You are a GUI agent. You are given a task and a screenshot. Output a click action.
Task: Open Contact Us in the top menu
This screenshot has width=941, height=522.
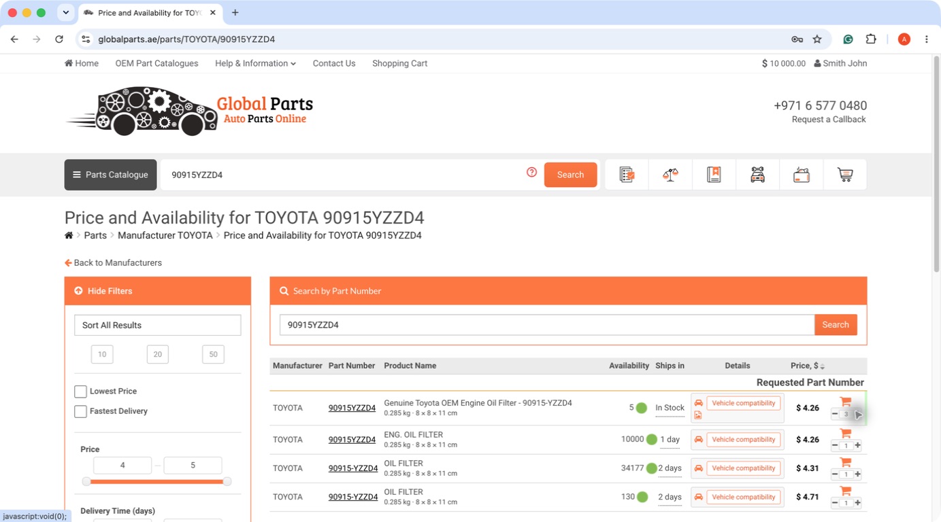click(334, 63)
